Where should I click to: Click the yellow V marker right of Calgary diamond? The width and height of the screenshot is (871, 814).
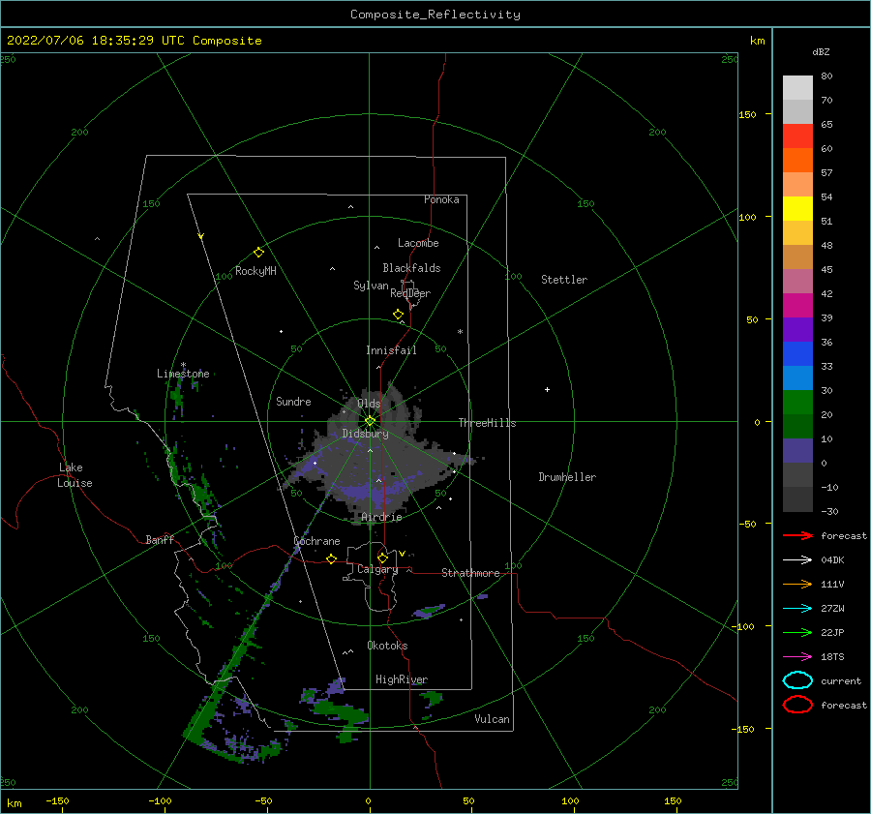tap(403, 554)
